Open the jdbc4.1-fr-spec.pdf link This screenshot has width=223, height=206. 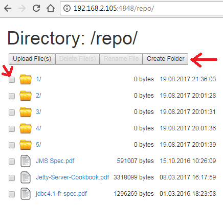click(61, 194)
